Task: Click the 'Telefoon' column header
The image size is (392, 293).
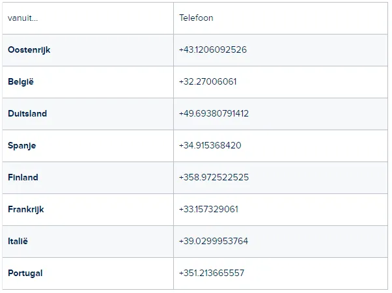Action: coord(196,18)
